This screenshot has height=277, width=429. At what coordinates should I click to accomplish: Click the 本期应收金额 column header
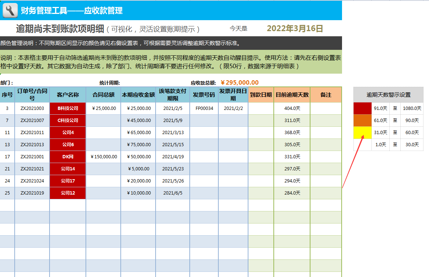[138, 95]
